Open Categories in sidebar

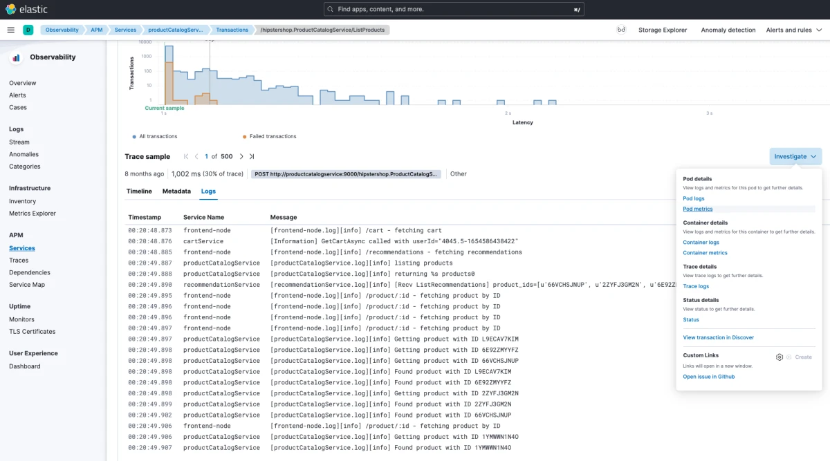pyautogui.click(x=24, y=167)
